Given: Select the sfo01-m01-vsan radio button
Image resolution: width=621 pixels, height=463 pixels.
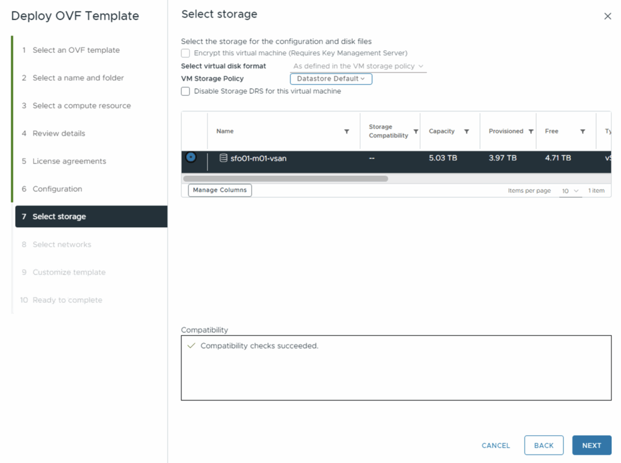Looking at the screenshot, I should [x=191, y=158].
